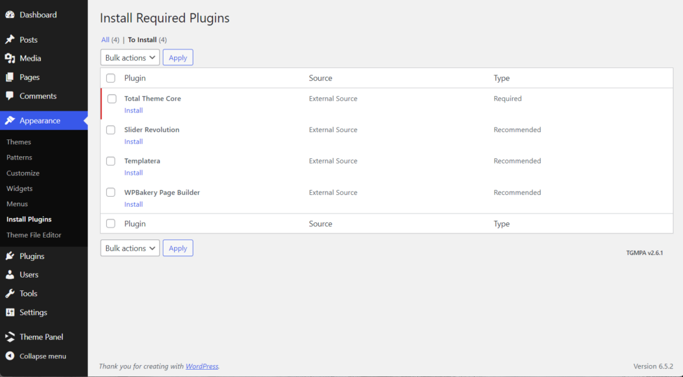Click the Plugins plug icon
Screen dimensions: 683x377
(x=10, y=256)
